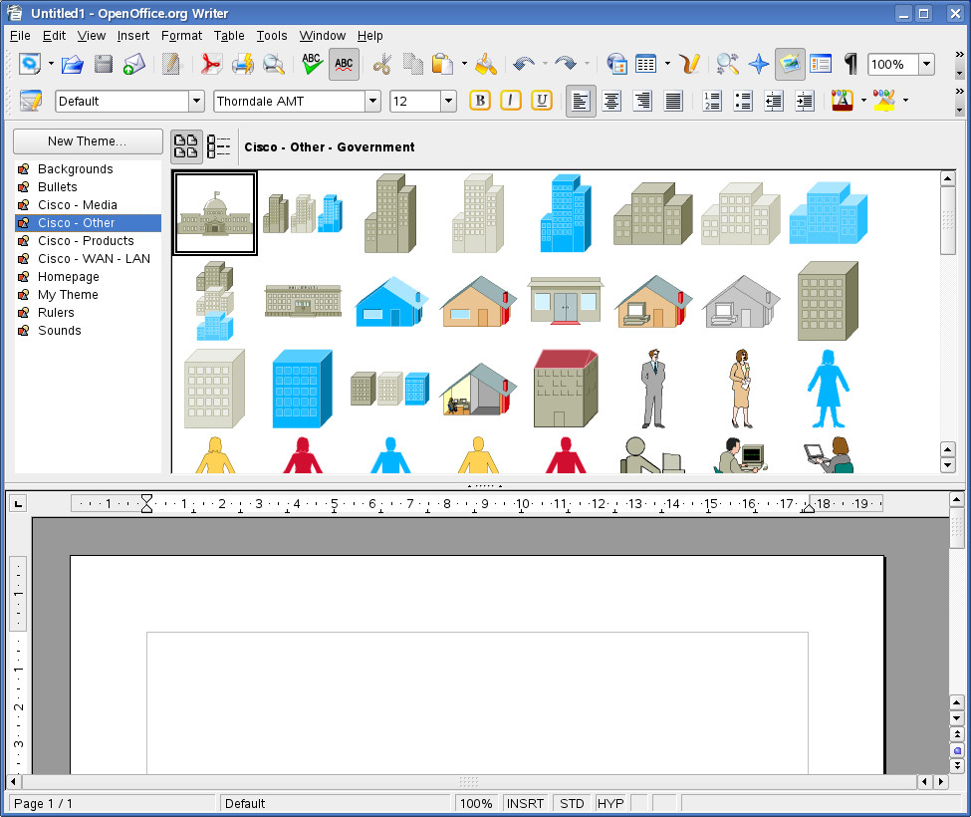Switch gallery to Detailed View
The width and height of the screenshot is (971, 817).
tap(218, 146)
